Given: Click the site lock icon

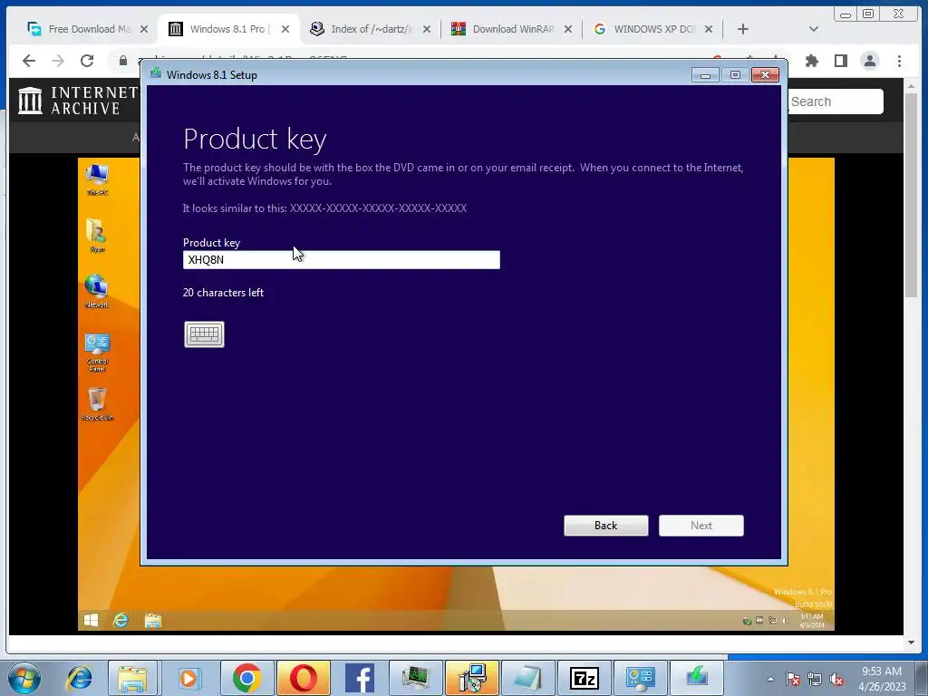Looking at the screenshot, I should [x=123, y=61].
